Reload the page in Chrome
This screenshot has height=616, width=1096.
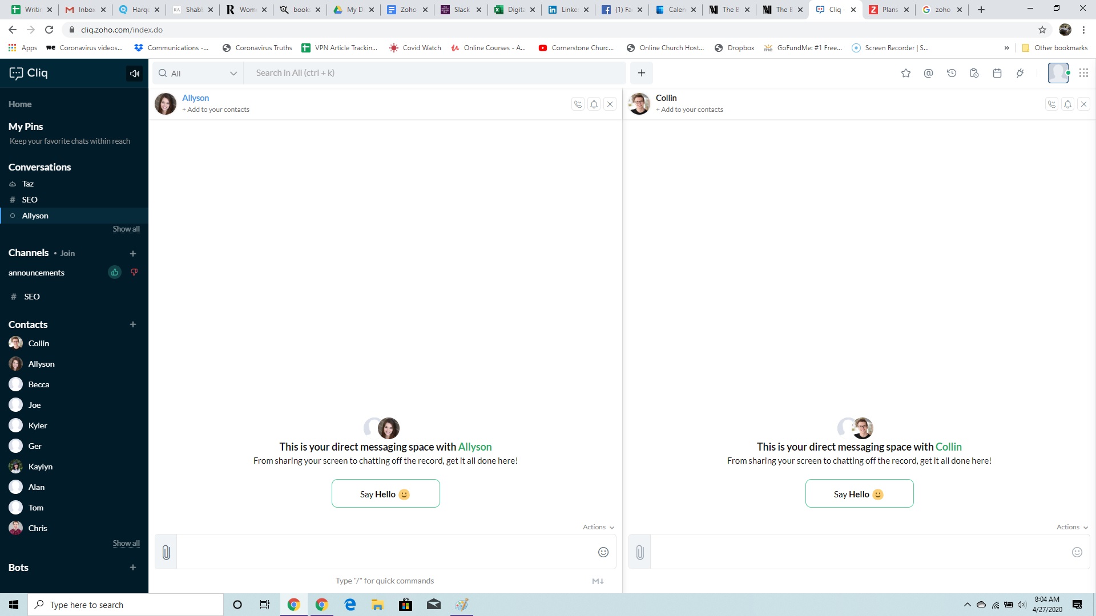point(49,30)
